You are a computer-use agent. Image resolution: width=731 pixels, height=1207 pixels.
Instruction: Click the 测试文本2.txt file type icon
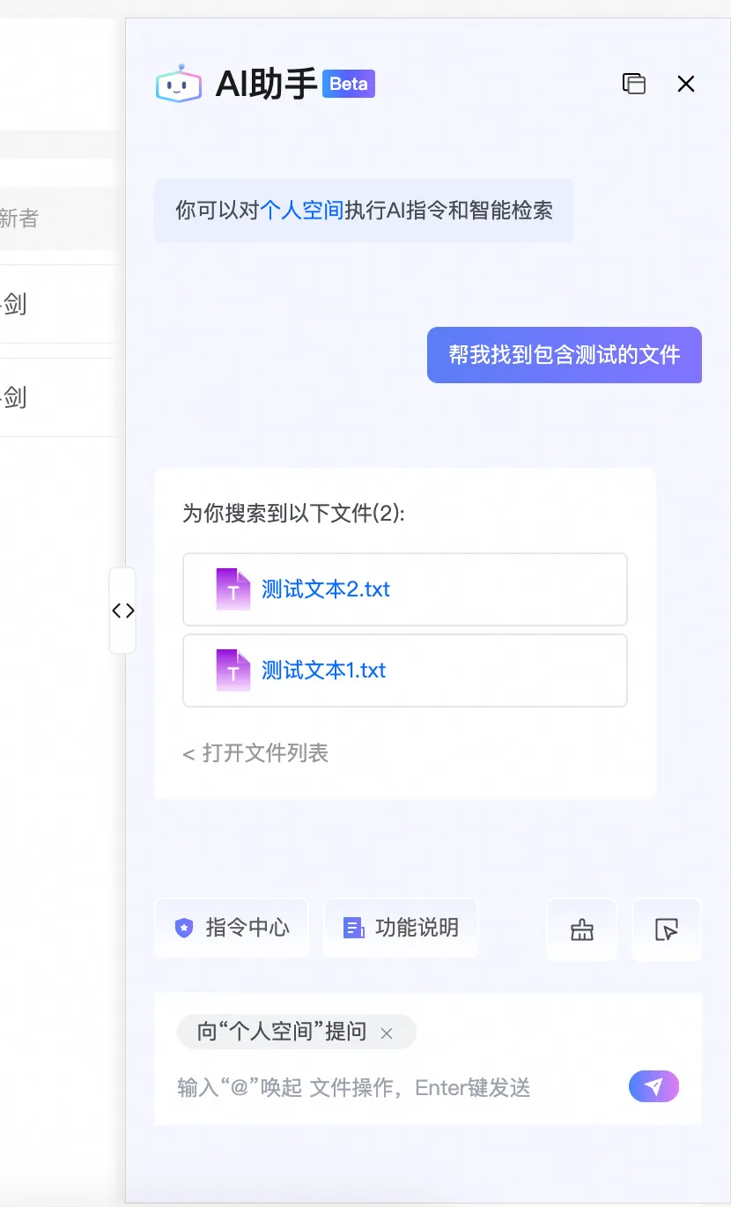click(x=233, y=589)
